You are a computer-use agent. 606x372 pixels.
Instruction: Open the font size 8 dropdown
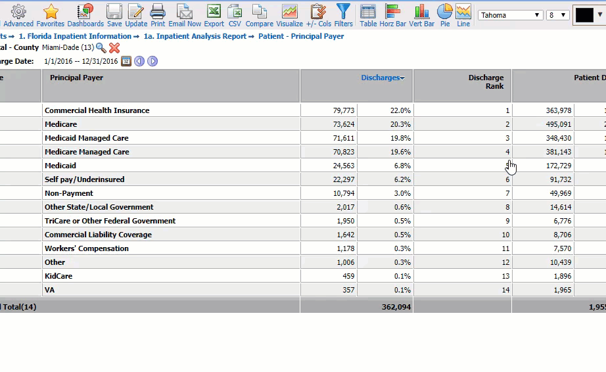(x=557, y=15)
